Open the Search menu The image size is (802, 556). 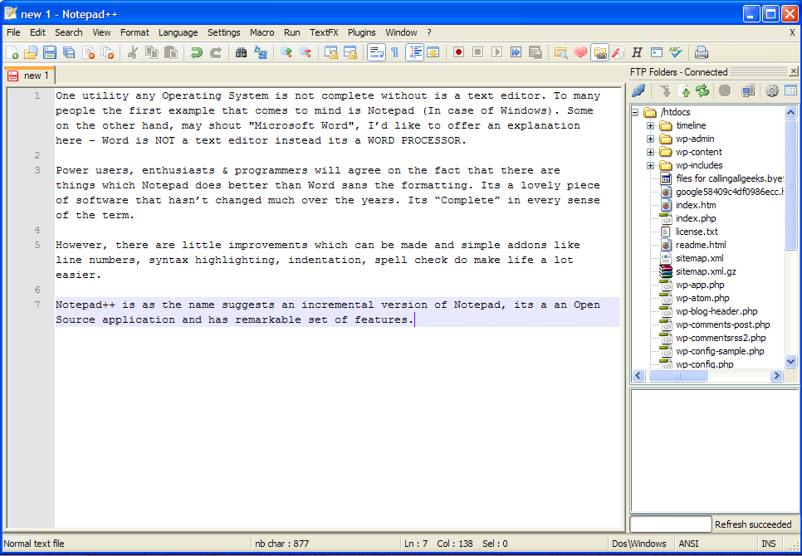point(69,32)
